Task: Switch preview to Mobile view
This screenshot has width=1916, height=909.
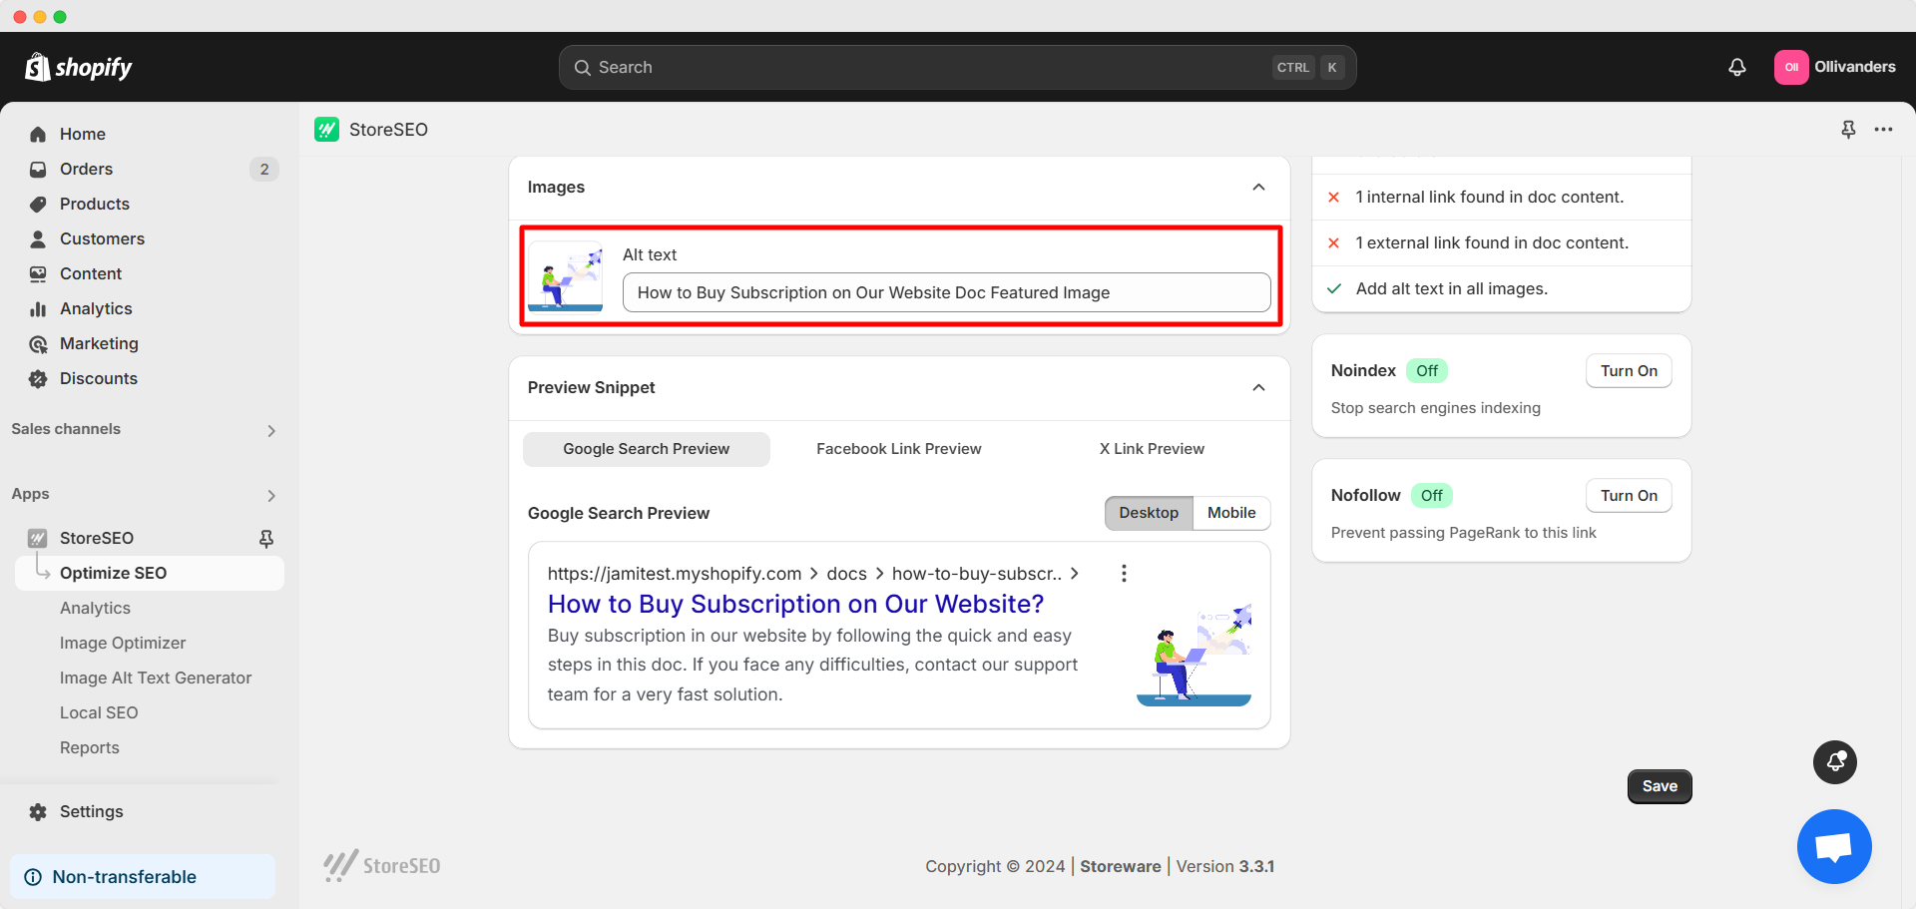Action: click(1230, 512)
